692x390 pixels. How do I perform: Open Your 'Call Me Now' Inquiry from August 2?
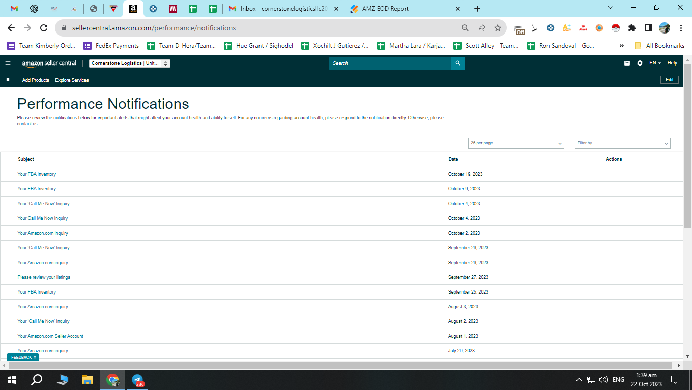pyautogui.click(x=43, y=321)
